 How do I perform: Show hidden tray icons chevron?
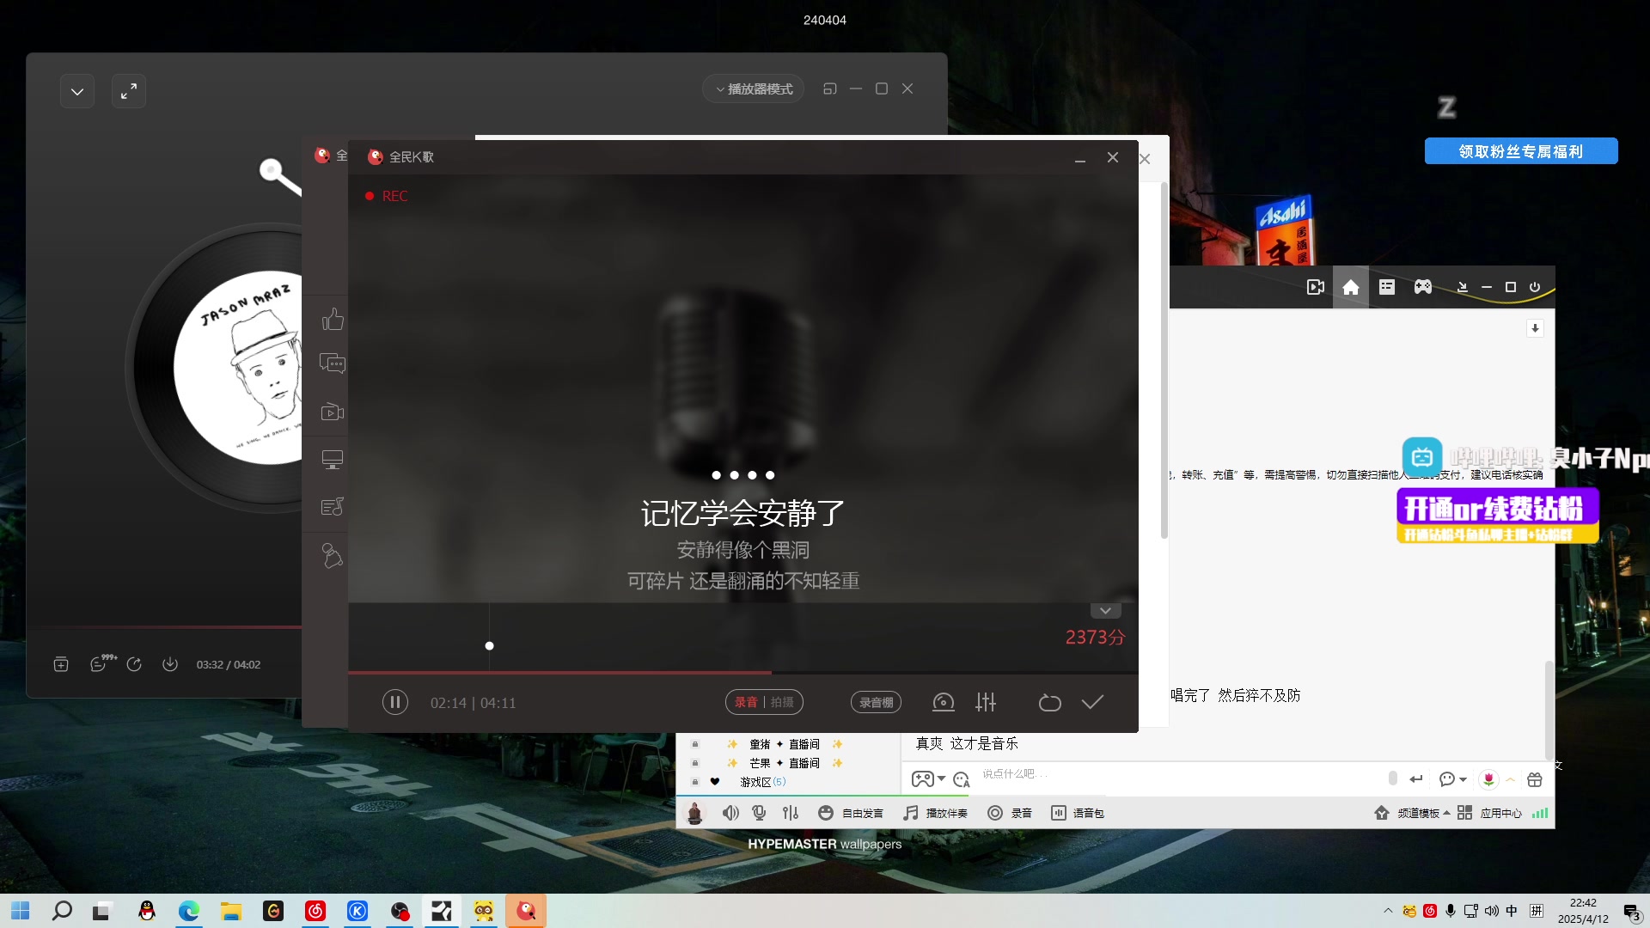[1388, 911]
